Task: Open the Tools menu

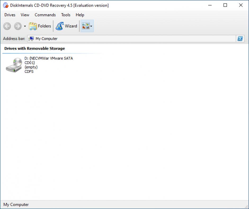Action: 66,15
